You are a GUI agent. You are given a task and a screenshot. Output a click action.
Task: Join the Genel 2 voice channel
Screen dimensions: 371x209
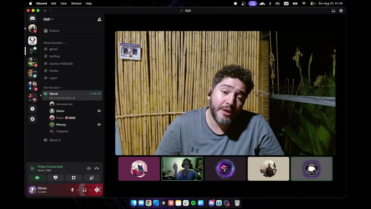72,140
